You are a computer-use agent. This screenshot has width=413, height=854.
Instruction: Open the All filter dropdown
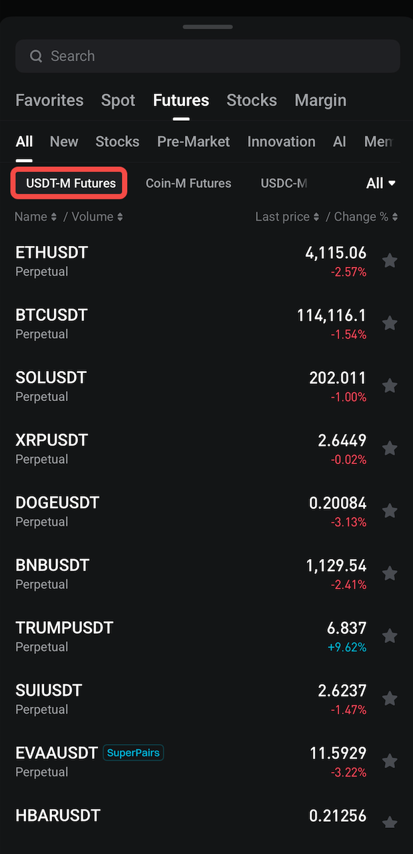click(x=380, y=182)
